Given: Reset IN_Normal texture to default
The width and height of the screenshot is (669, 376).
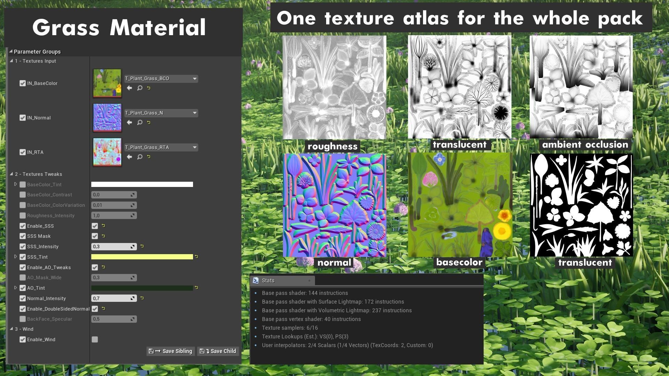Looking at the screenshot, I should [x=149, y=123].
